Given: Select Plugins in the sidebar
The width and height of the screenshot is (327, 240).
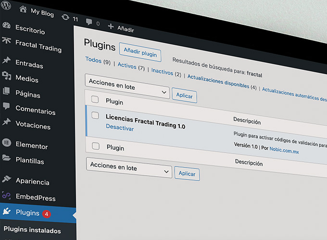Looking at the screenshot, I should click(x=27, y=213).
